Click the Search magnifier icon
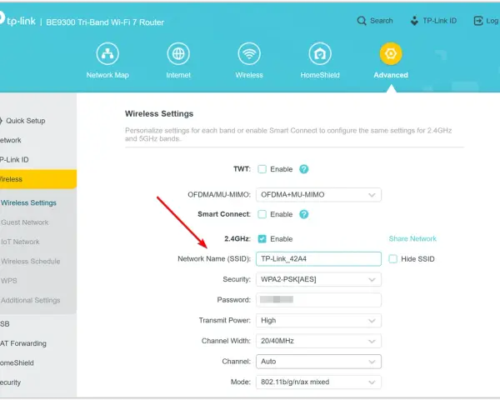Screen dimensions: 500x400 tap(362, 21)
